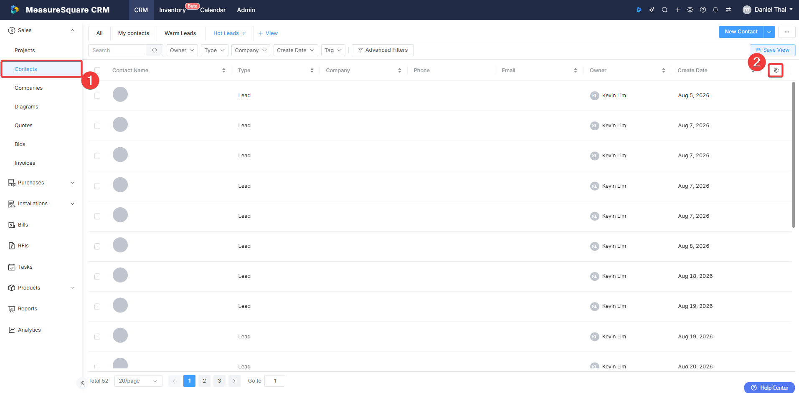Viewport: 799px width, 393px height.
Task: Click the DT user avatar
Action: coord(747,10)
